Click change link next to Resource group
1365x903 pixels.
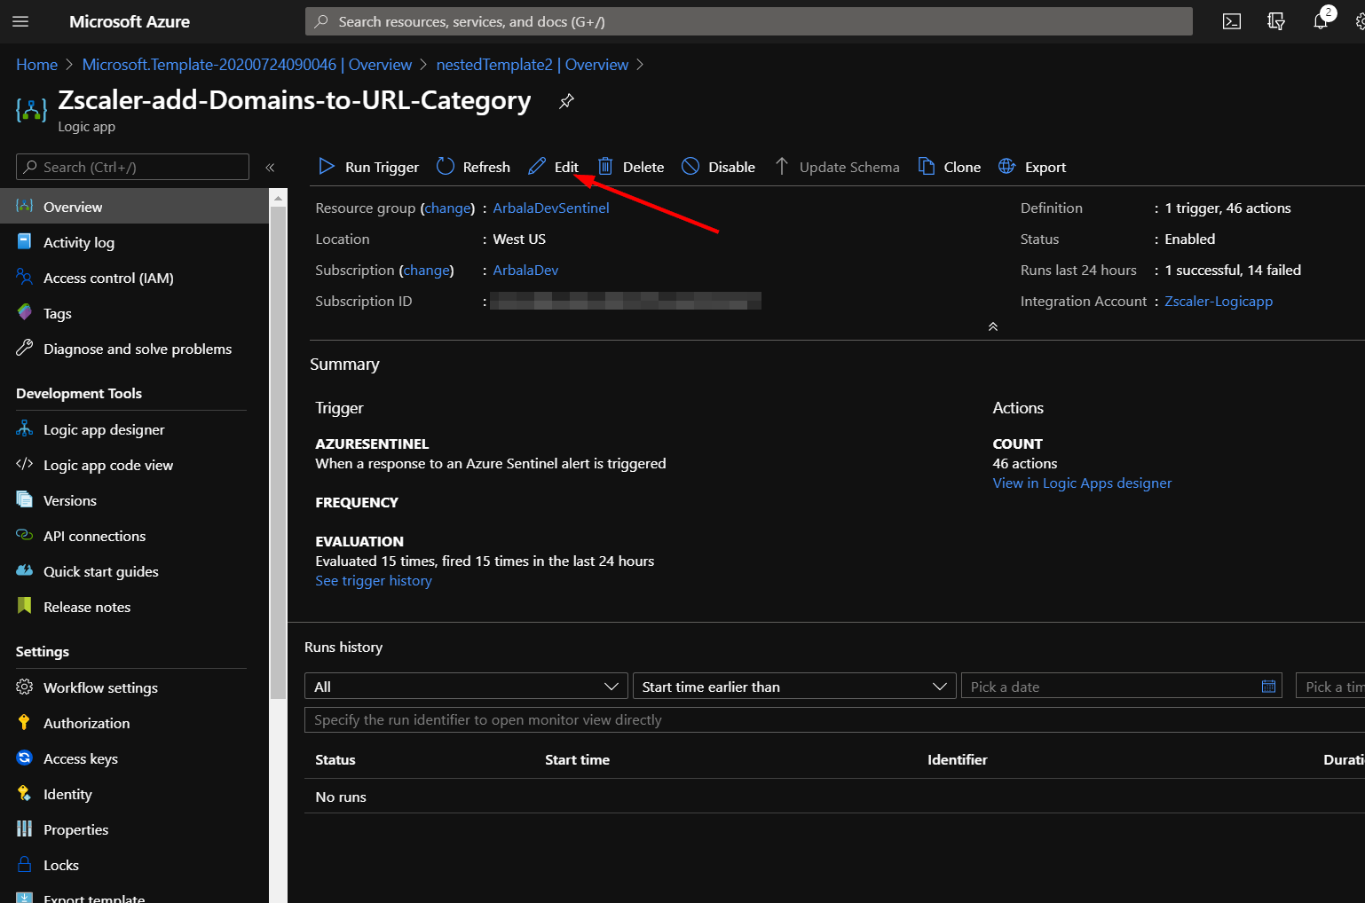tap(447, 208)
